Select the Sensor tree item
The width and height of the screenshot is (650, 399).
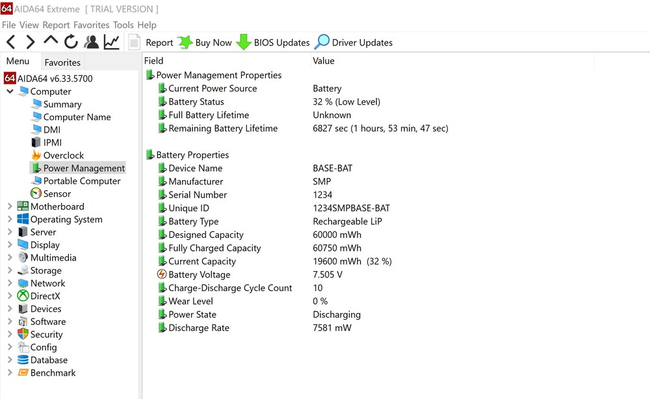[x=57, y=194]
